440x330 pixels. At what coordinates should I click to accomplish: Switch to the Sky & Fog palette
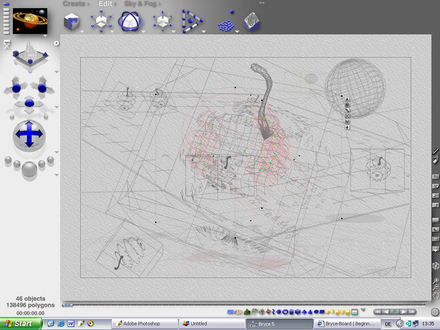coord(140,4)
